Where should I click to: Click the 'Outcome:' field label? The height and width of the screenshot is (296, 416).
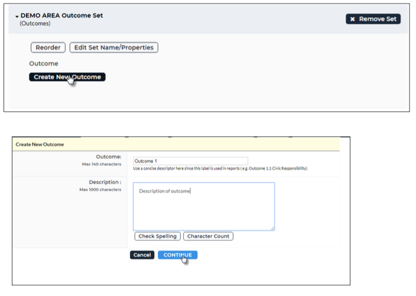(x=109, y=157)
